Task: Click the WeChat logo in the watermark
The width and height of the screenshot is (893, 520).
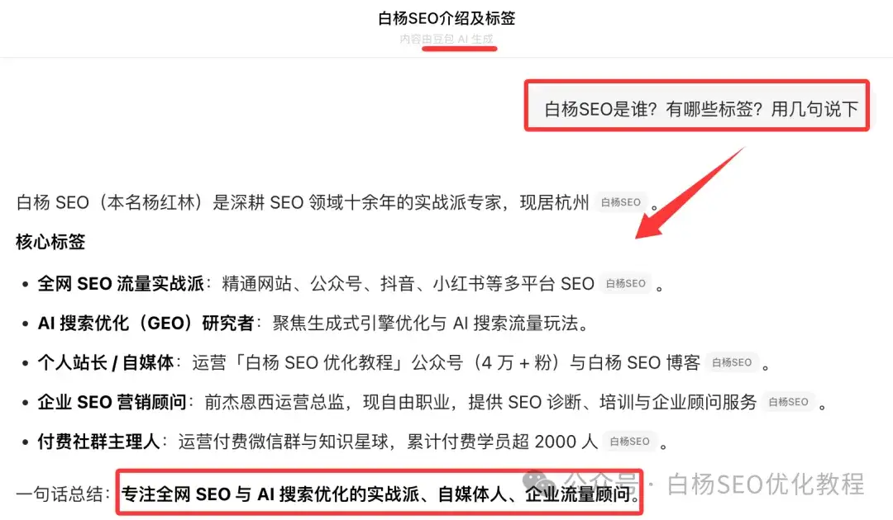Action: [538, 485]
